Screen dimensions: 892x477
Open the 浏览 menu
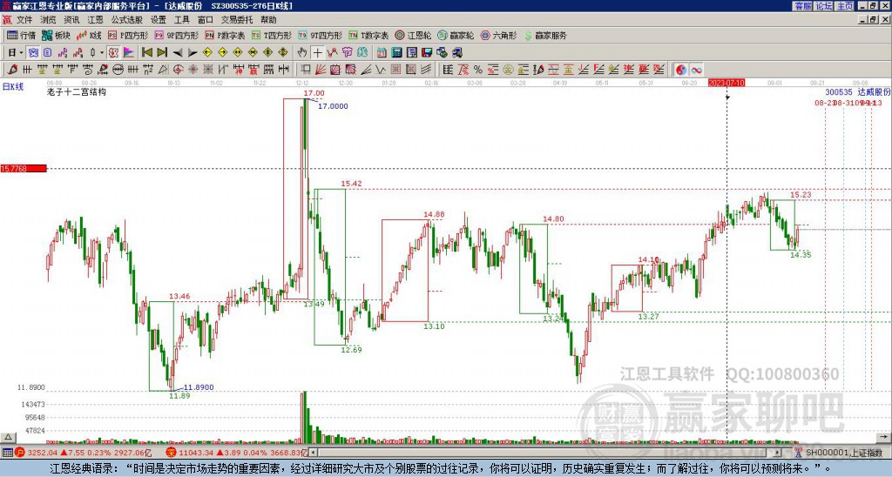coord(49,20)
